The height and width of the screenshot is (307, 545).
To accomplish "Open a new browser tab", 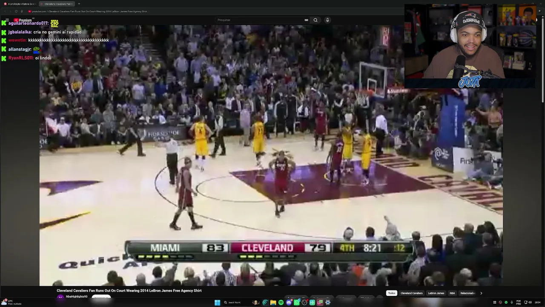I will tap(79, 4).
